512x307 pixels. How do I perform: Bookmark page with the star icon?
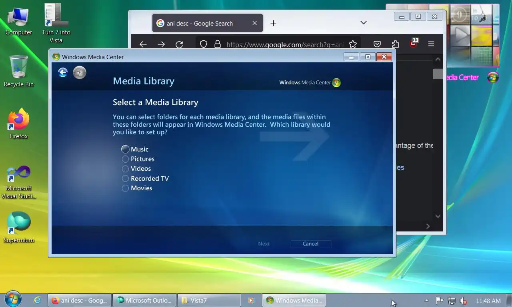(353, 44)
